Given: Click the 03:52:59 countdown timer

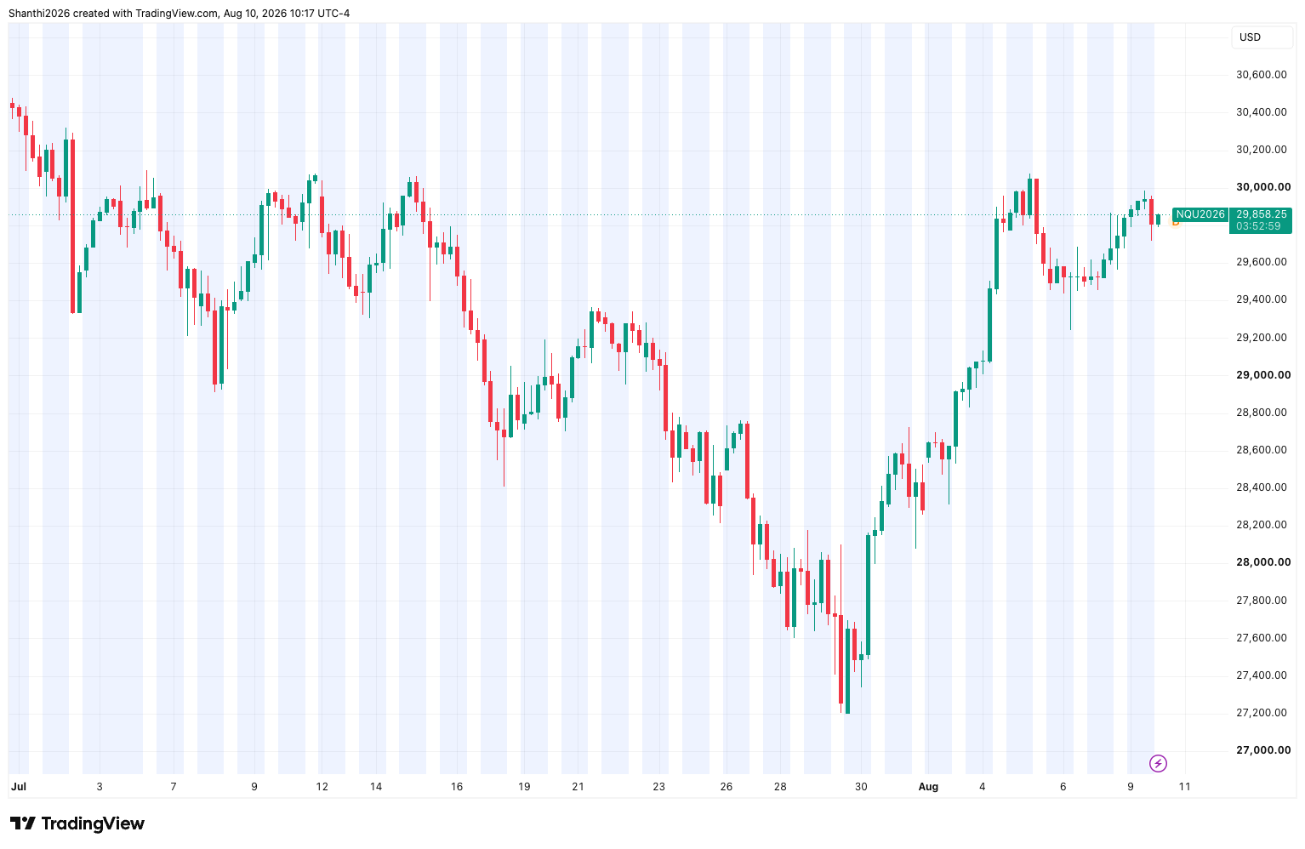Looking at the screenshot, I should pos(1258,226).
